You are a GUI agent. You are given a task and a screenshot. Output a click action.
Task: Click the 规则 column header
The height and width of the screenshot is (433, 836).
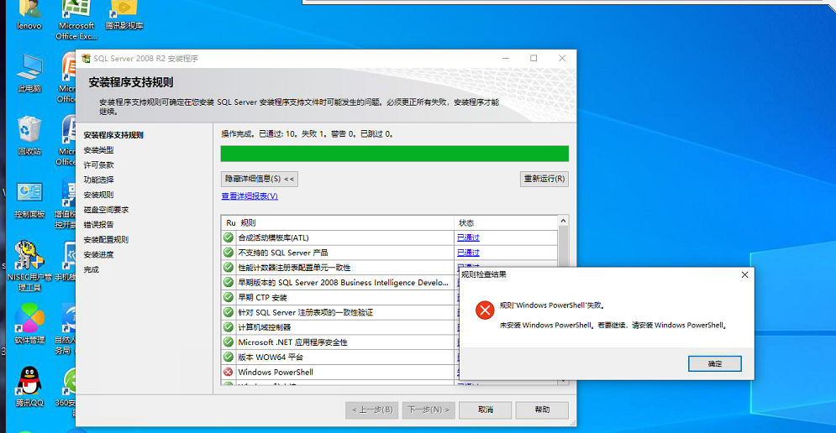pyautogui.click(x=249, y=222)
